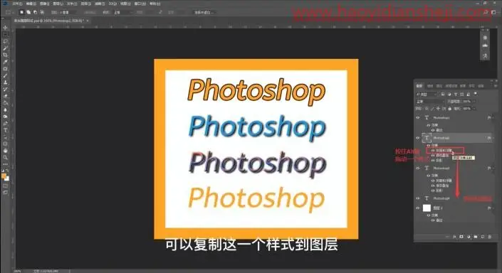Select the Hand tool
This screenshot has height=273, width=502.
(6, 151)
